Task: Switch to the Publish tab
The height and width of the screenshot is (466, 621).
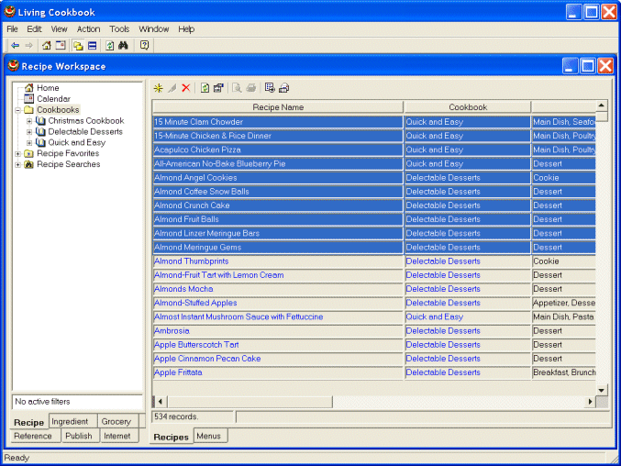Action: click(x=80, y=436)
